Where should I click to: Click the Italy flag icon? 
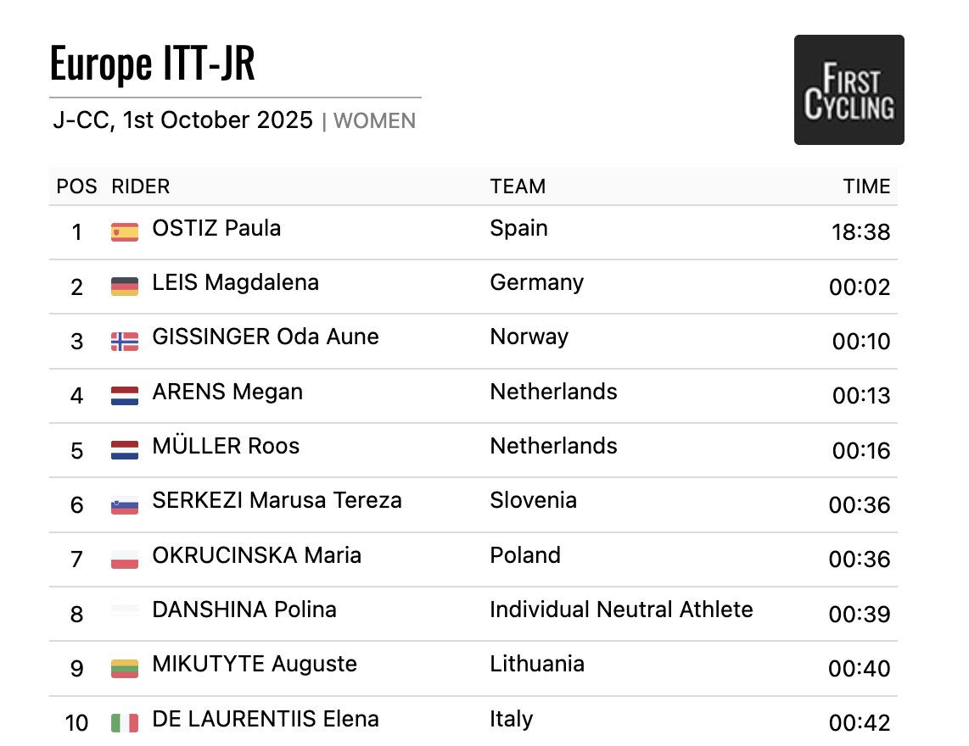pyautogui.click(x=125, y=723)
